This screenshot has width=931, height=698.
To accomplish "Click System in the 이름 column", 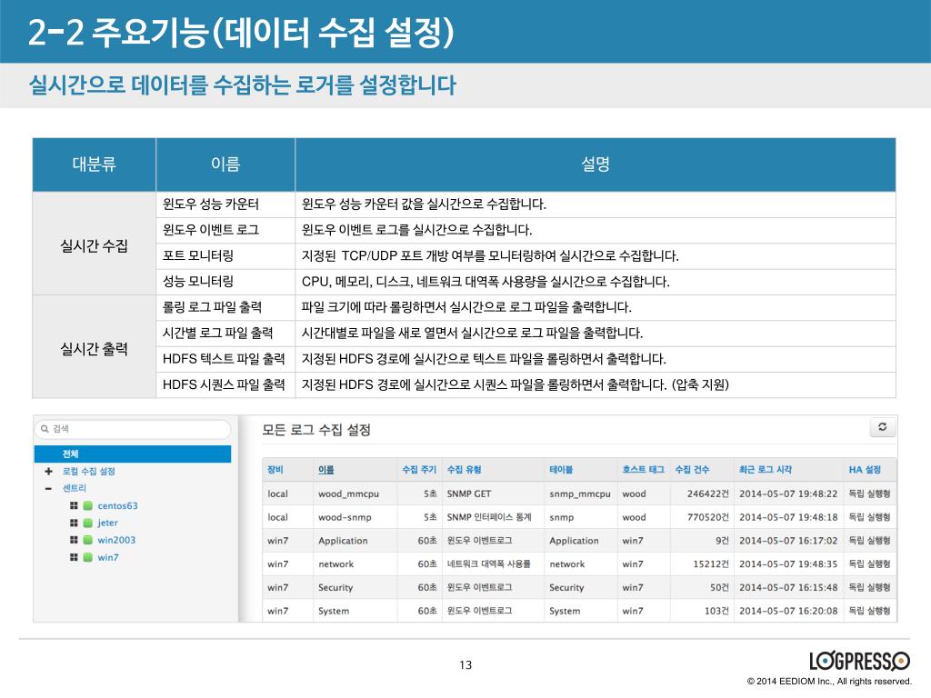I will pos(334,611).
